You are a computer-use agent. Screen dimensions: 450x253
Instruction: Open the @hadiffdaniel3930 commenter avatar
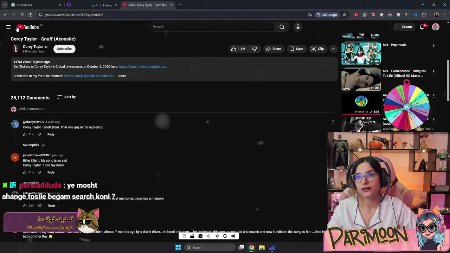[15, 157]
